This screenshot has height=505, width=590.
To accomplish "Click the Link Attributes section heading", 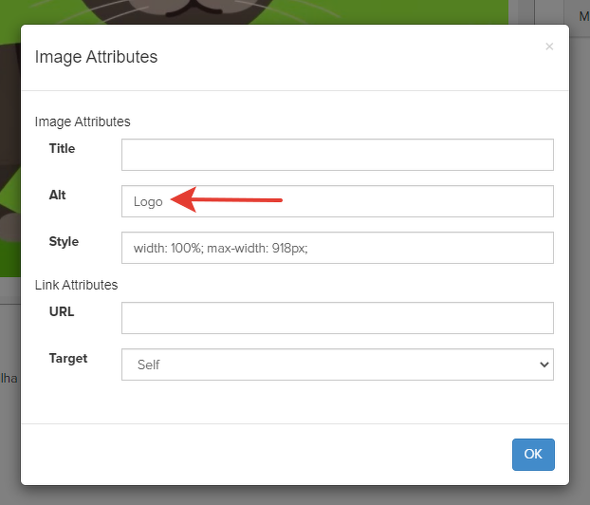I will point(76,285).
